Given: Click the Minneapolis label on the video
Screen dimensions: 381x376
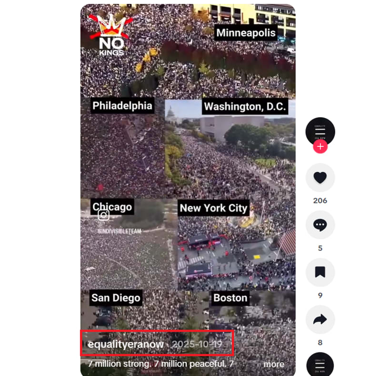Looking at the screenshot, I should click(x=246, y=32).
